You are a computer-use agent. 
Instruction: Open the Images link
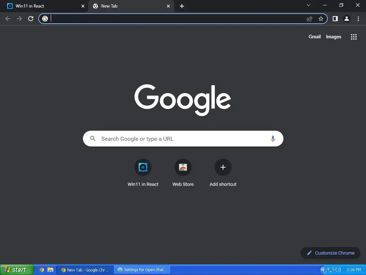(333, 37)
